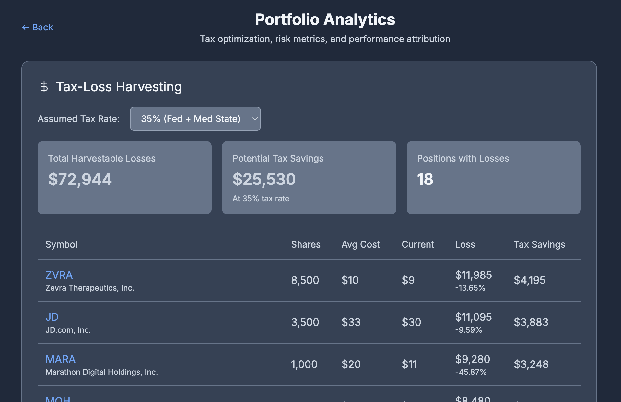Viewport: 621px width, 402px height.
Task: Open MARA Marathon Digital Holdings details
Action: click(60, 359)
